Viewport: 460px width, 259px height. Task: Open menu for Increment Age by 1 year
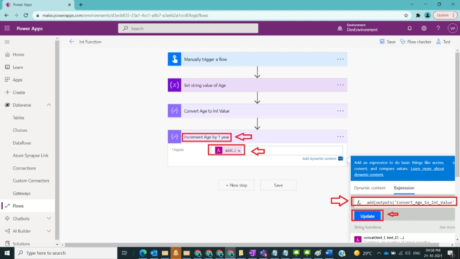click(x=340, y=137)
